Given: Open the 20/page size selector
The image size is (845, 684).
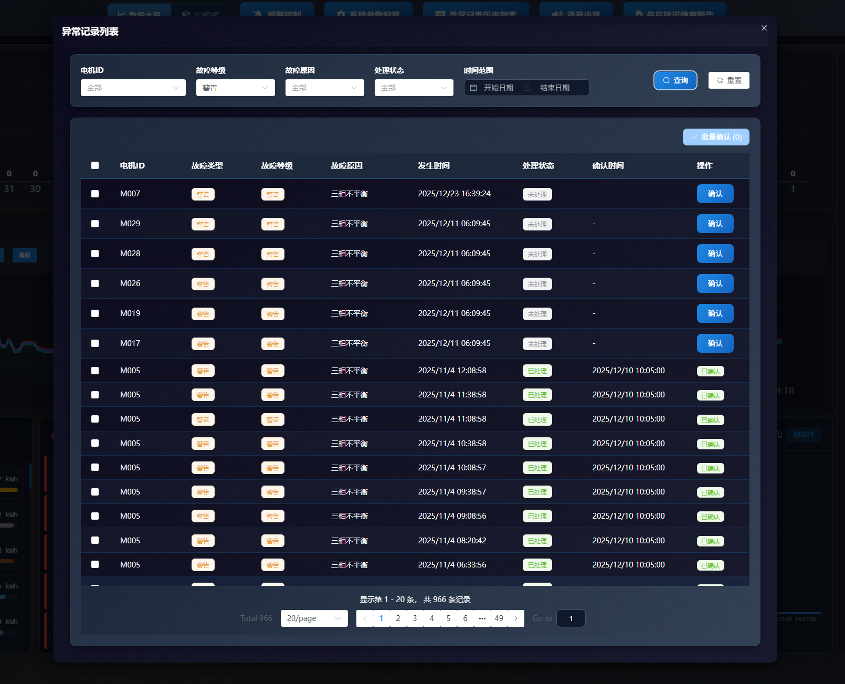Looking at the screenshot, I should click(314, 618).
